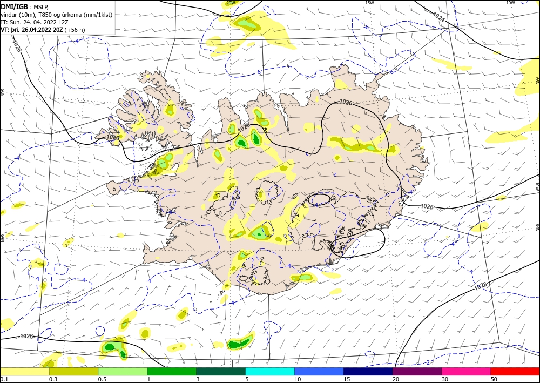Click the '1024' isobar label

pos(438,17)
